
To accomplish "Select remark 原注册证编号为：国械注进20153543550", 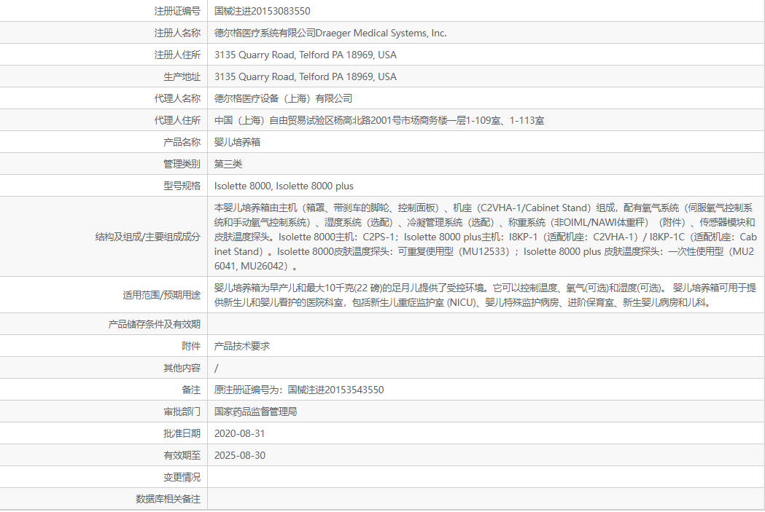I will pos(299,390).
